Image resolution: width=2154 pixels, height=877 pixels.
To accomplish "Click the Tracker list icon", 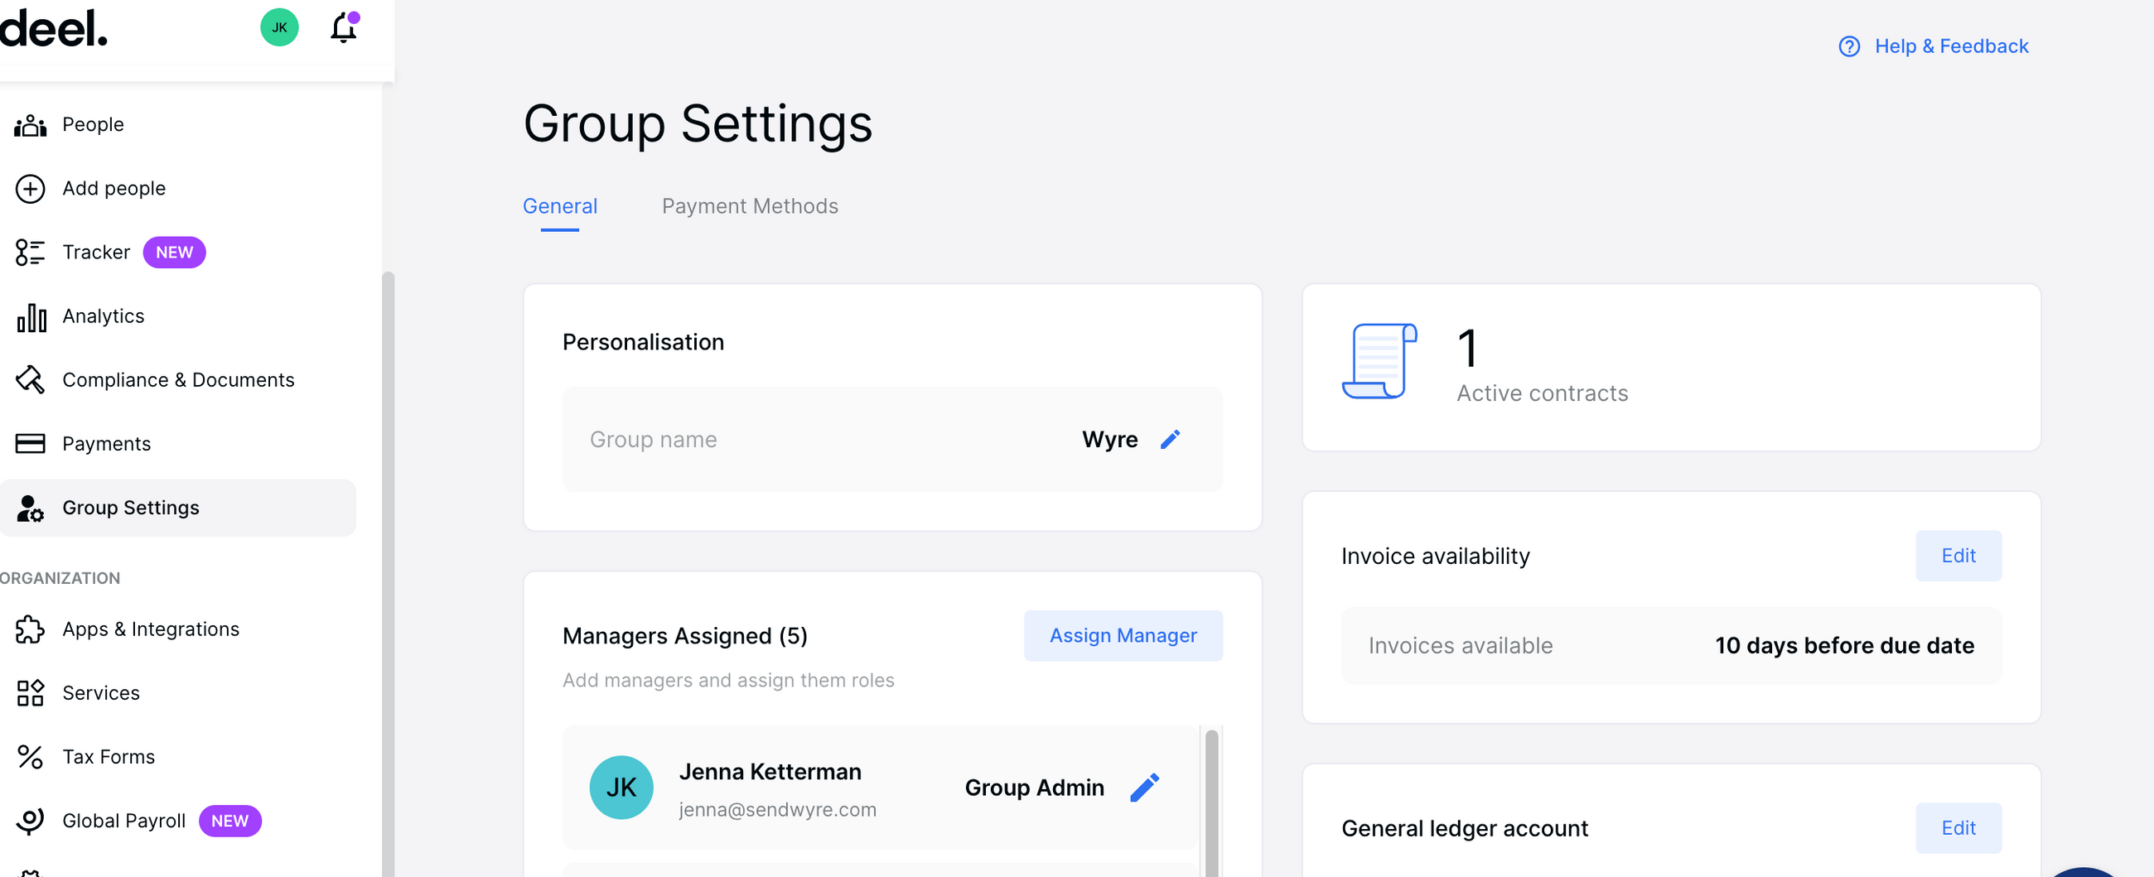I will 30,252.
